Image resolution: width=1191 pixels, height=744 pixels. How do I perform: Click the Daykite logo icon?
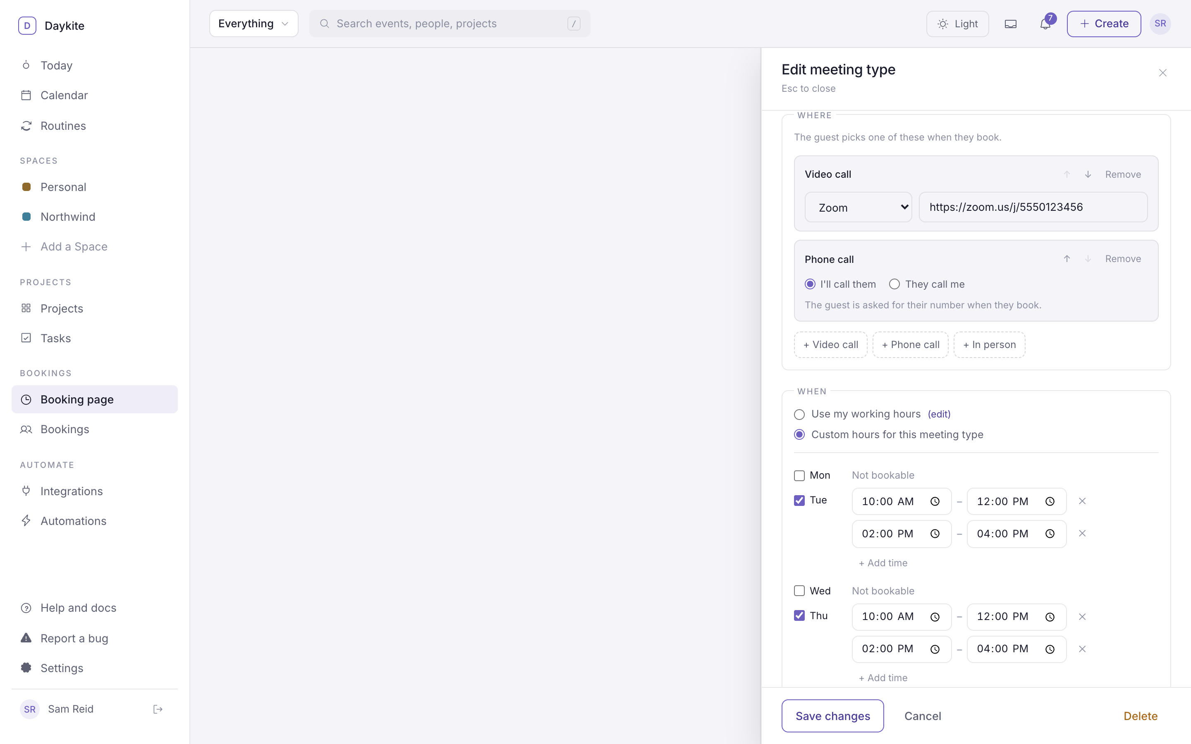pos(27,26)
